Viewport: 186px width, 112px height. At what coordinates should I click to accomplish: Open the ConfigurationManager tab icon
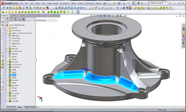[15, 19]
